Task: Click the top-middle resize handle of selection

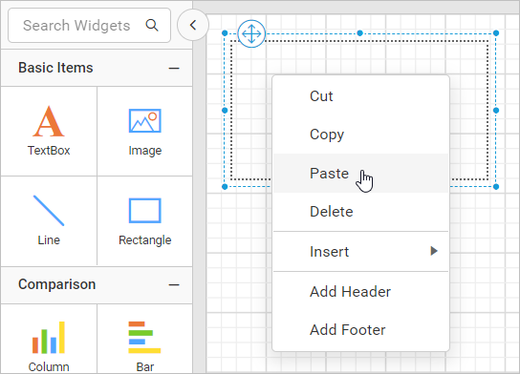Action: click(x=359, y=33)
